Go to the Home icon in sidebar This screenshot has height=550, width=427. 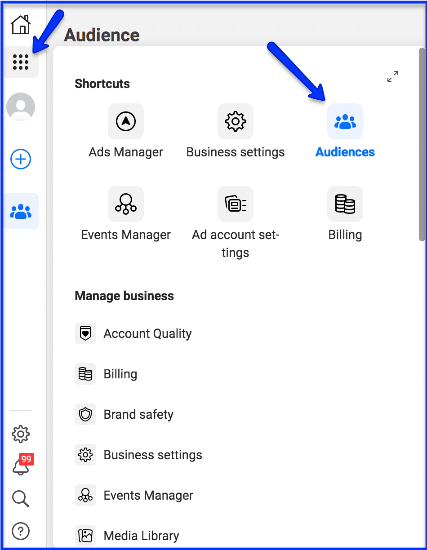[21, 24]
